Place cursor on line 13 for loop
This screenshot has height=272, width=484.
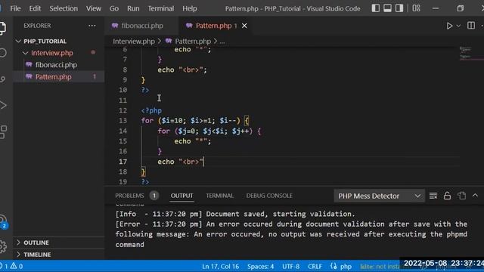(195, 121)
